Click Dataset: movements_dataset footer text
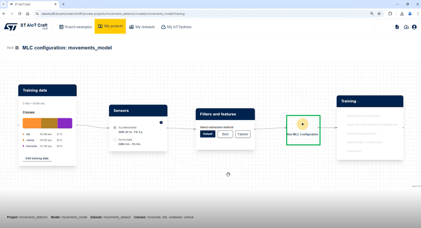 [110, 217]
